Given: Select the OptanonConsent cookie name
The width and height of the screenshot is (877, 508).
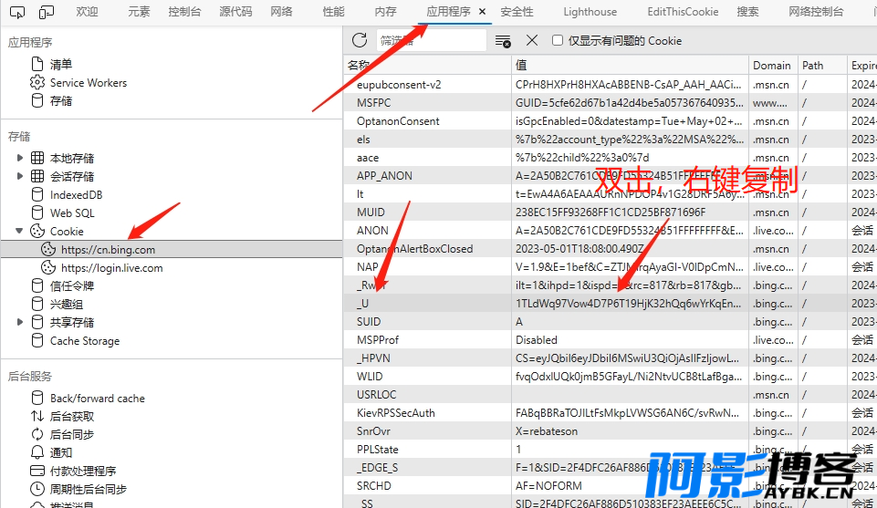Looking at the screenshot, I should pos(398,121).
